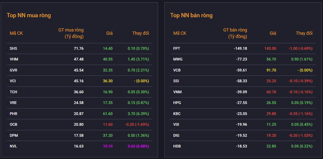
Task: Click the DIG change -0.20 (-1.03%)
Action: [x=301, y=135]
